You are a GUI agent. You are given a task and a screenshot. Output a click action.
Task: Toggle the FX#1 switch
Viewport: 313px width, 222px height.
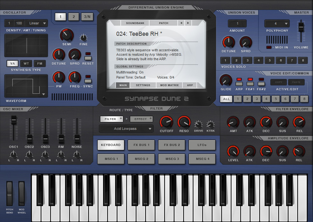(250, 84)
